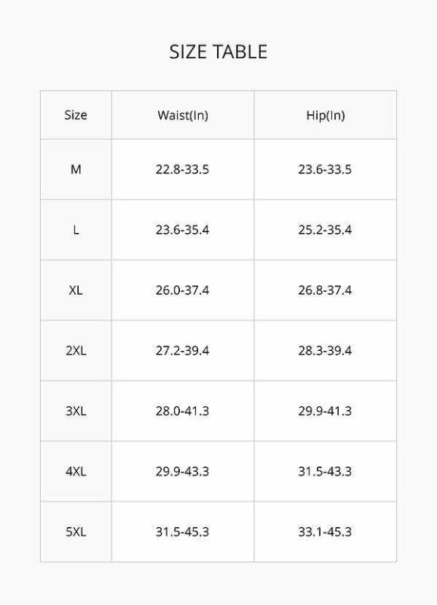Select waist value 31.5-45.3
Image resolution: width=437 pixels, height=605 pixels.
click(182, 532)
